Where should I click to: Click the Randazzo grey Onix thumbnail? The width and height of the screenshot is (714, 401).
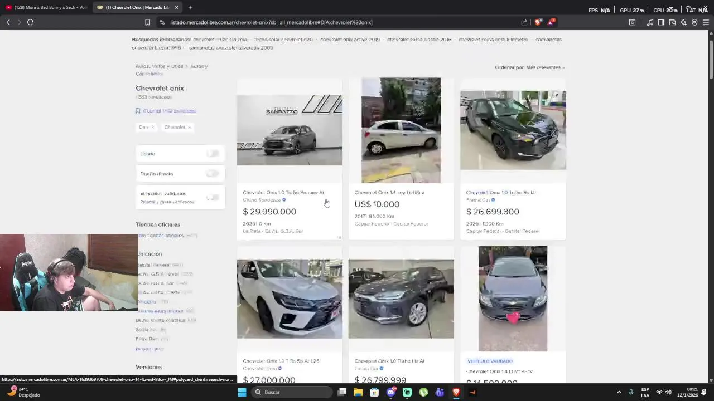tap(290, 130)
